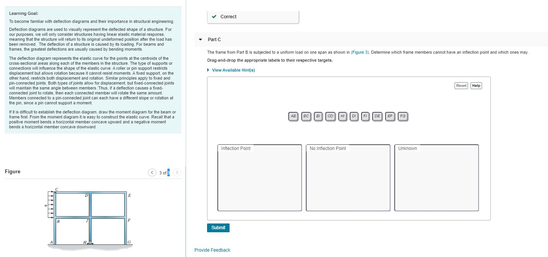Viewport: 548px width, 257px height.
Task: Choose the FI member label
Action: point(365,116)
